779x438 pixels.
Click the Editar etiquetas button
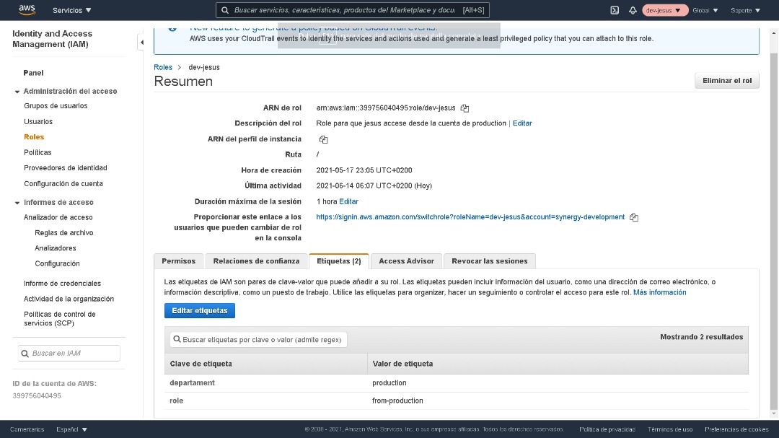200,311
